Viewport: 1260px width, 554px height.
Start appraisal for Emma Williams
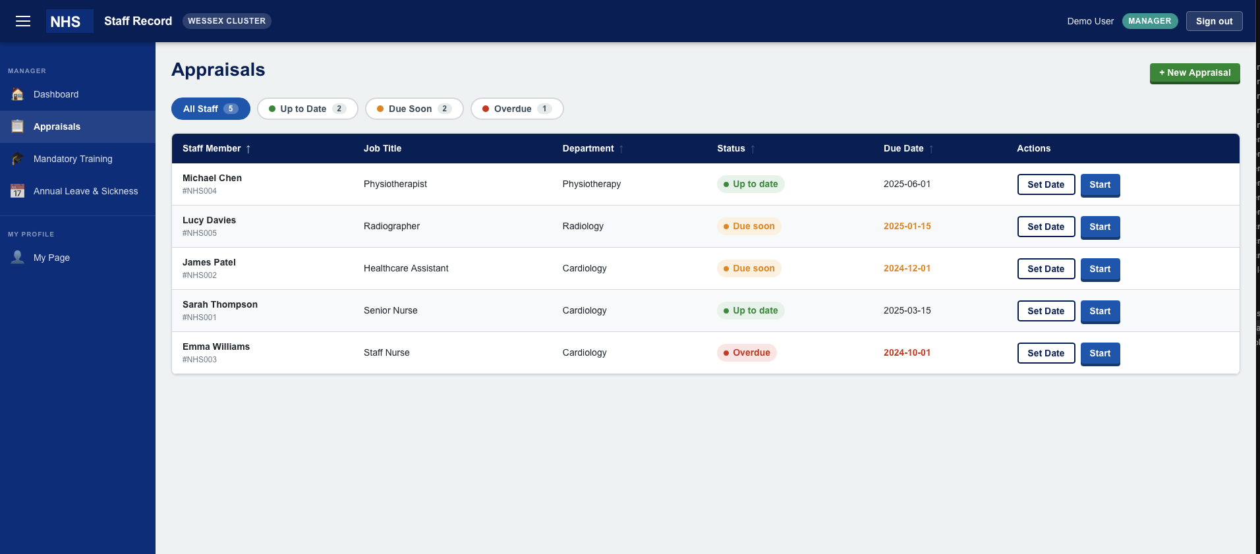[1100, 353]
